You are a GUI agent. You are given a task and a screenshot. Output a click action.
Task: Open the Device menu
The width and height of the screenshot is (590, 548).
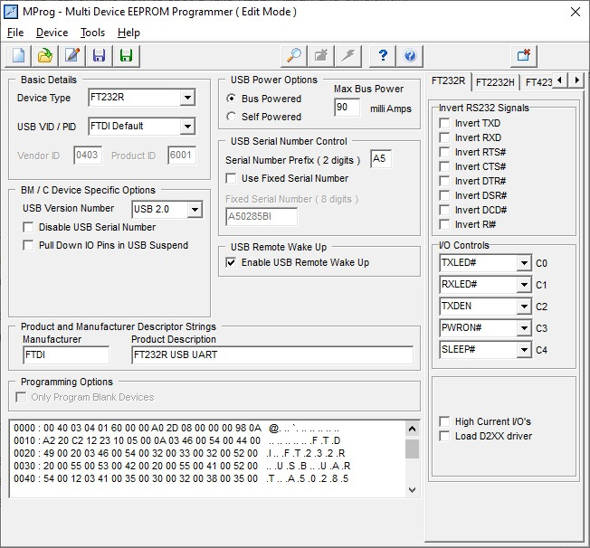tap(52, 33)
